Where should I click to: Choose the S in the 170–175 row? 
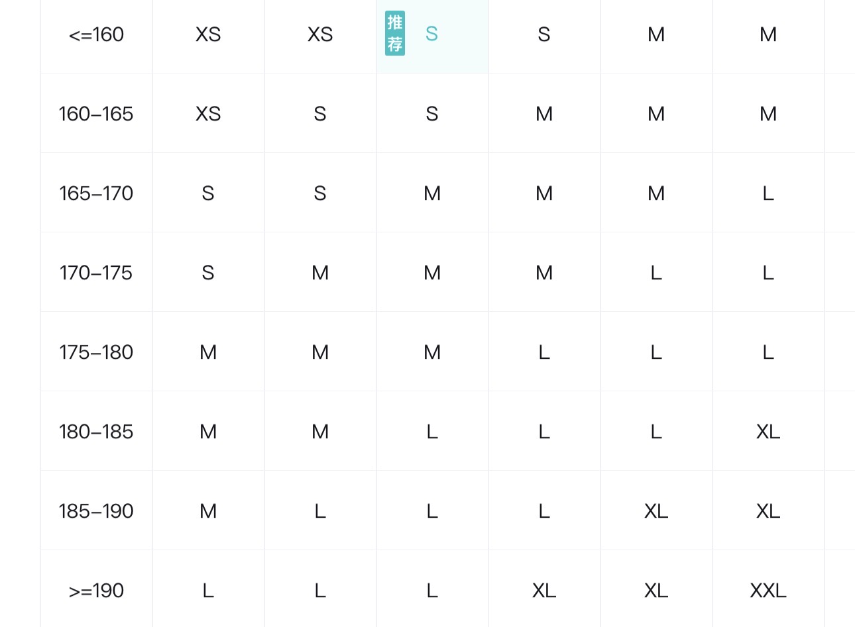pyautogui.click(x=208, y=273)
